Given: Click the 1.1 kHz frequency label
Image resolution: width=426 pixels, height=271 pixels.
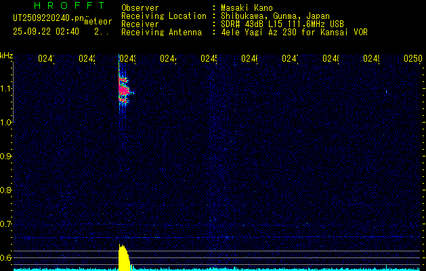Looking at the screenshot, I should tap(5, 89).
